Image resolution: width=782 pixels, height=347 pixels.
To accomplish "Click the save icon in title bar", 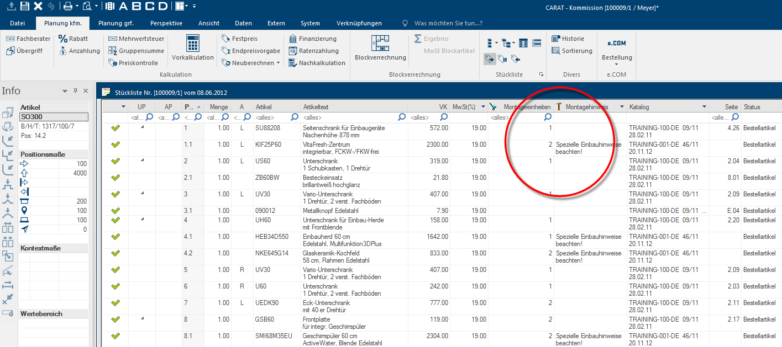I will [x=24, y=6].
